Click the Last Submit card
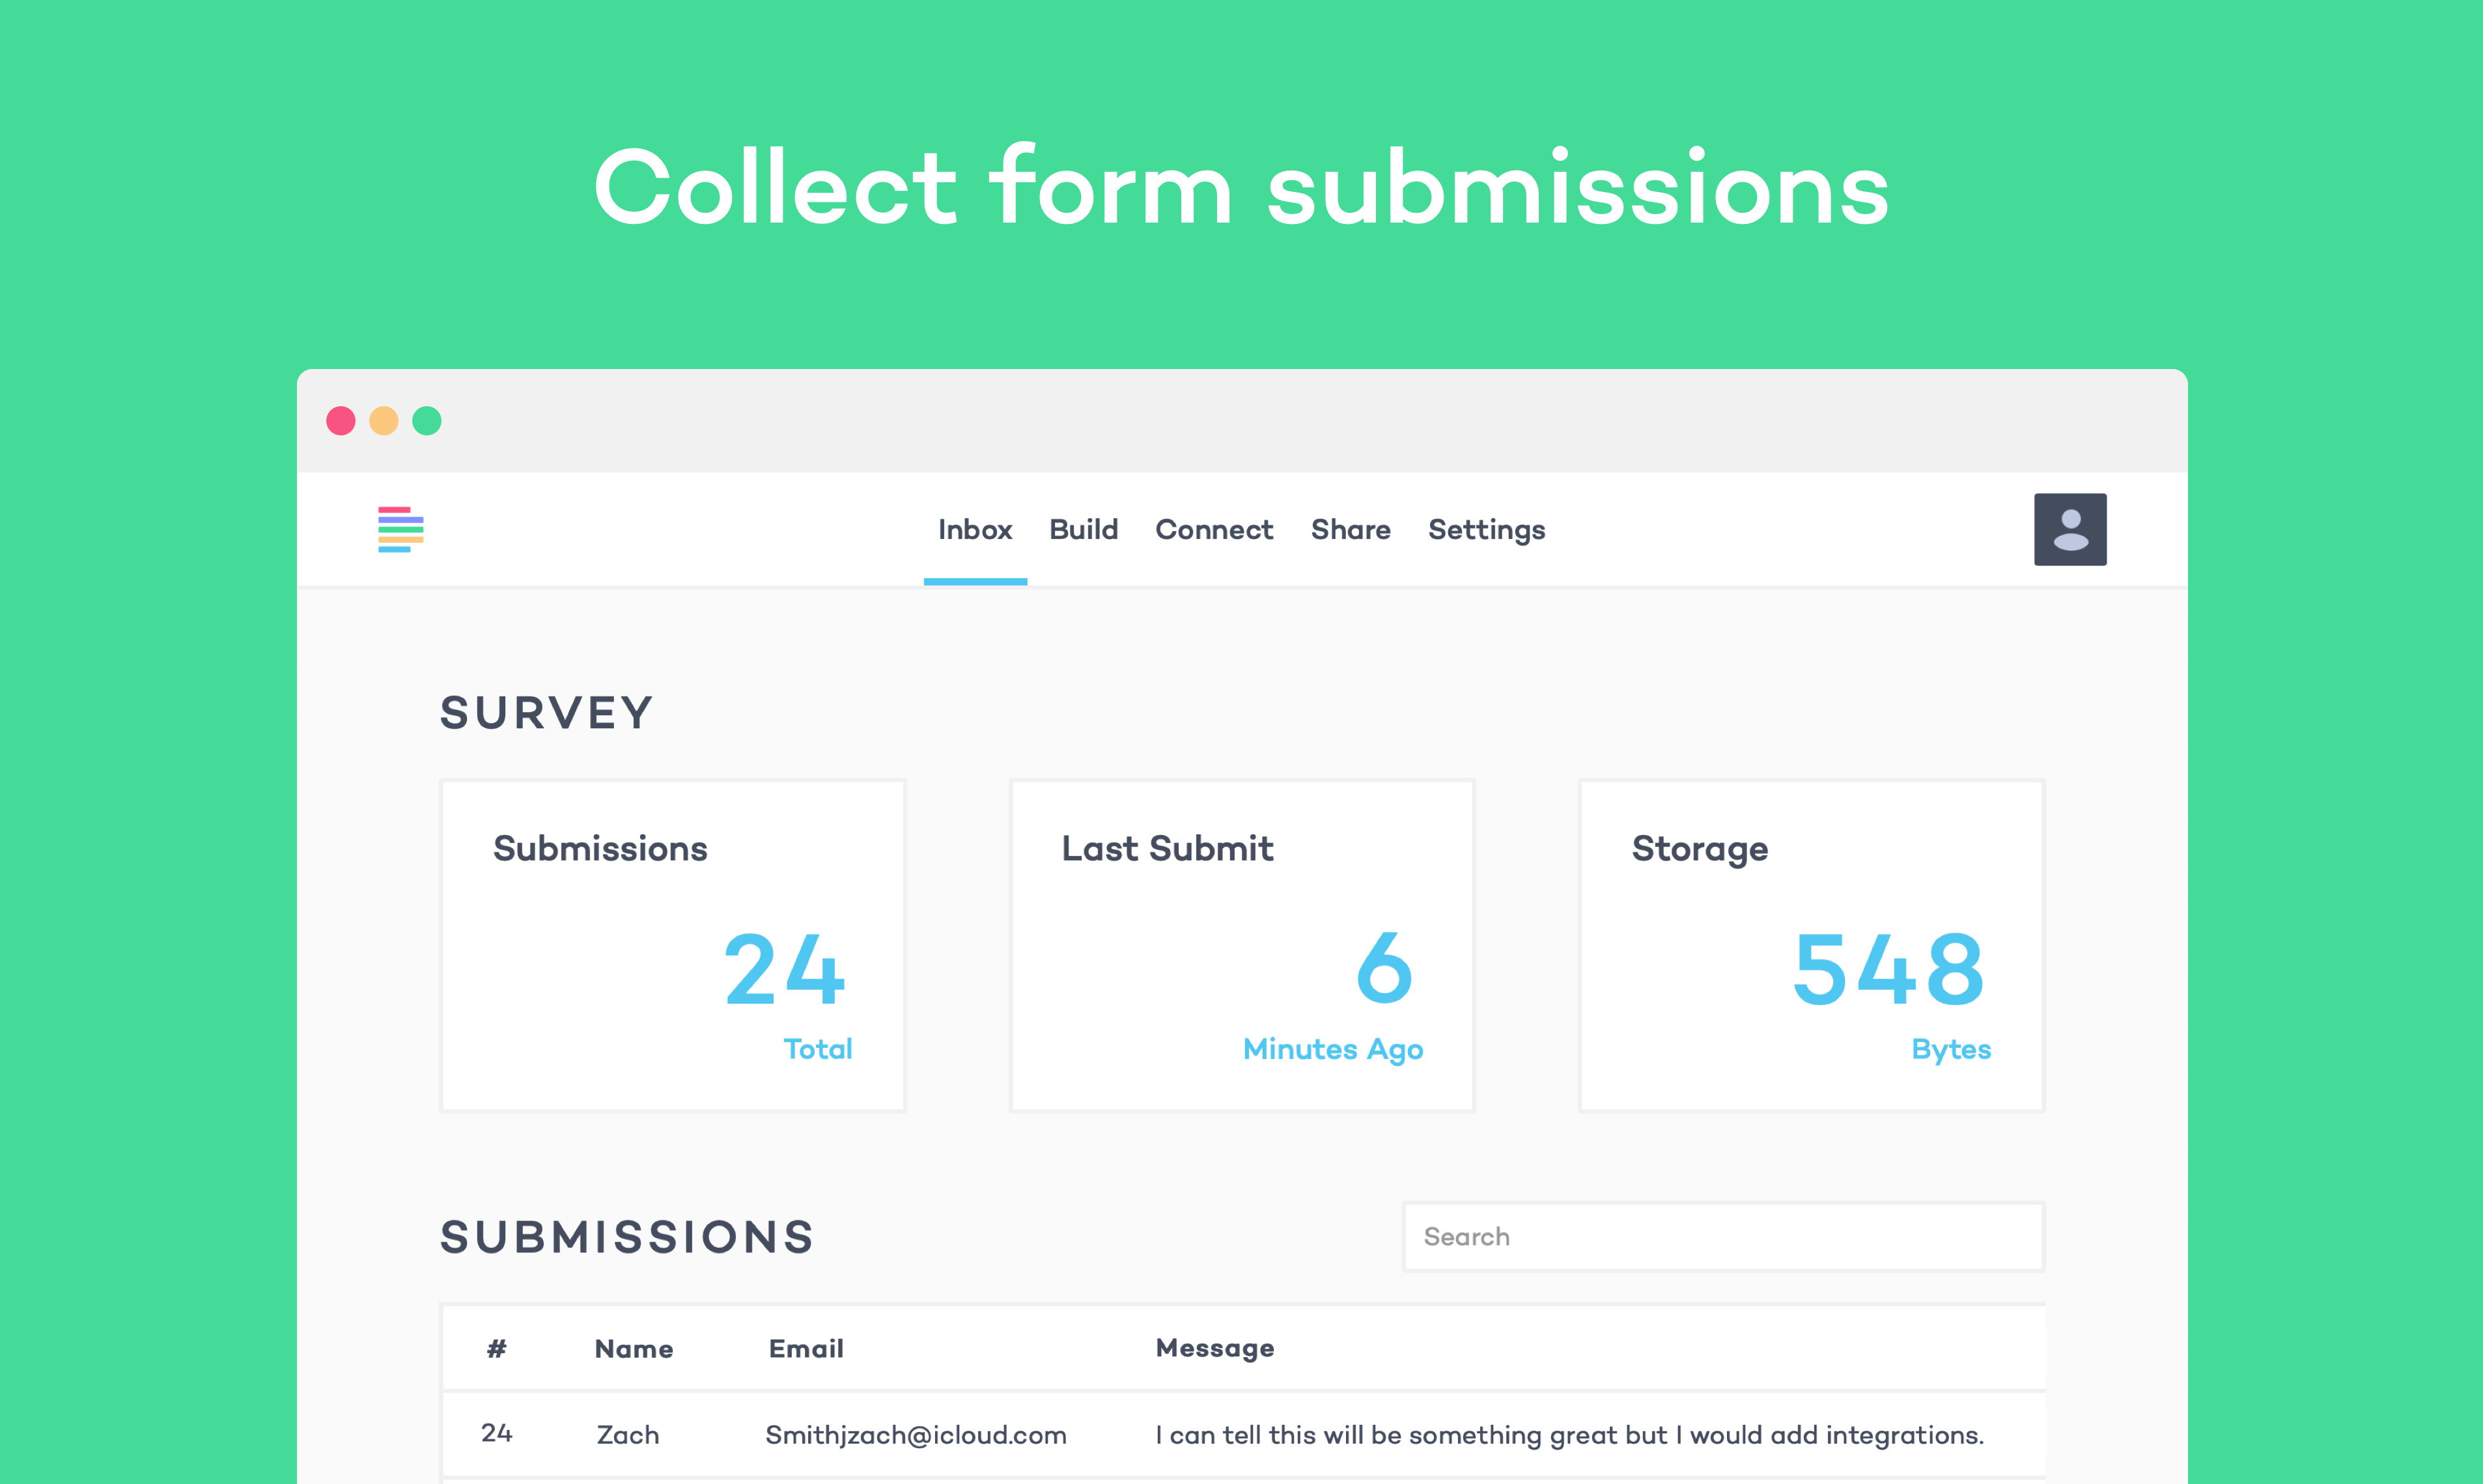 (1241, 945)
